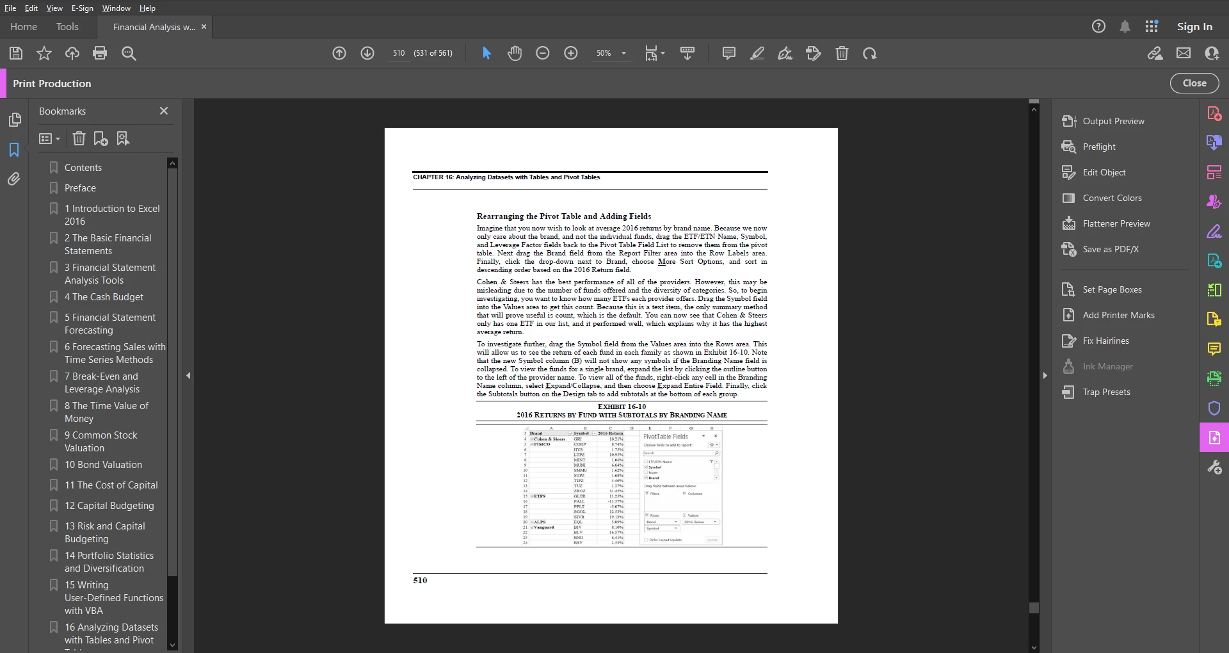Close the Financial Analysis document tab
This screenshot has height=653, width=1229.
(204, 27)
